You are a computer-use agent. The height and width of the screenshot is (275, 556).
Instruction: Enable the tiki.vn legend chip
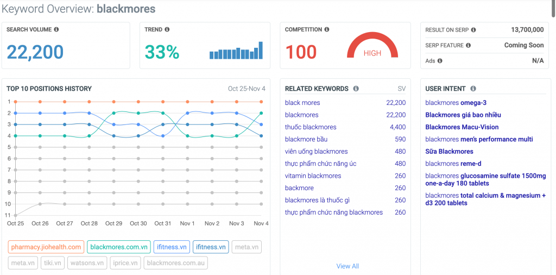(53, 263)
